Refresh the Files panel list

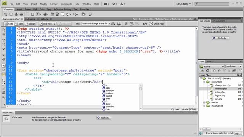[x=207, y=71]
